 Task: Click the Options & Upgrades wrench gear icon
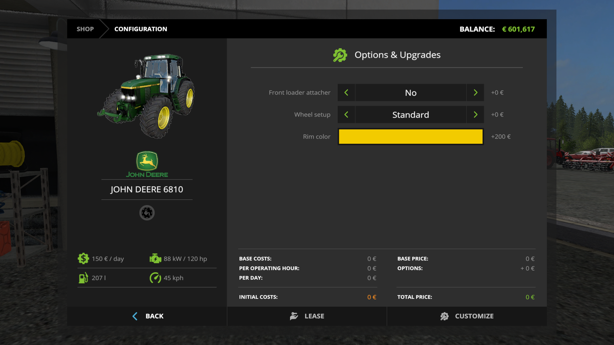(x=340, y=55)
